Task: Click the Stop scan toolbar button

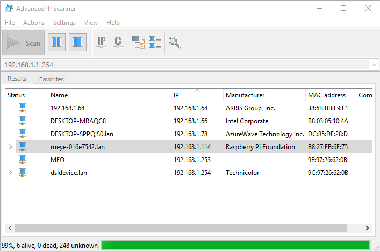Action: coord(77,43)
